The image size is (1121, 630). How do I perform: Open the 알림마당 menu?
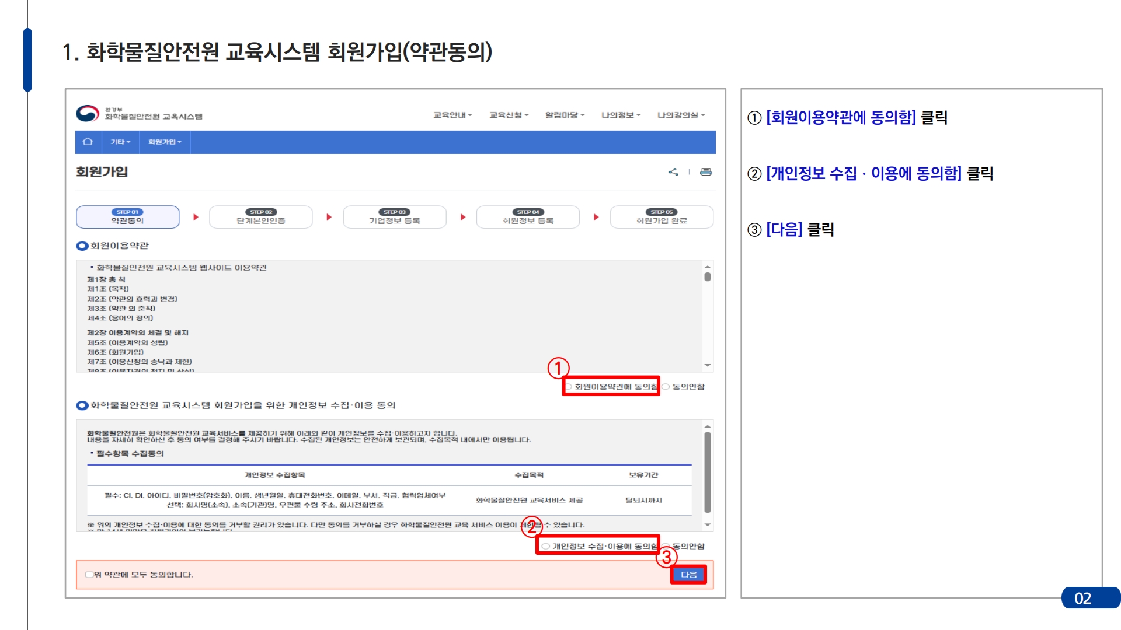tap(565, 115)
